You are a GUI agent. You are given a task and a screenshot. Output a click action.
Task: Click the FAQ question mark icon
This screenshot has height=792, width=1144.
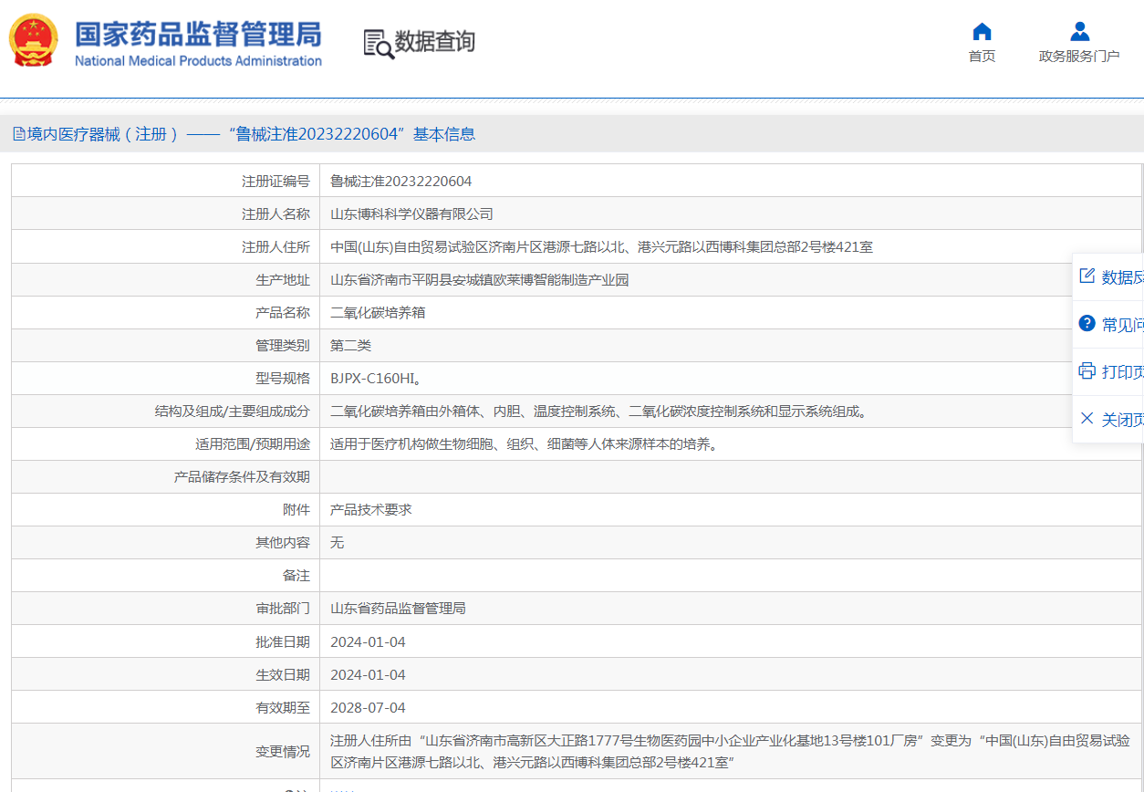(1087, 324)
